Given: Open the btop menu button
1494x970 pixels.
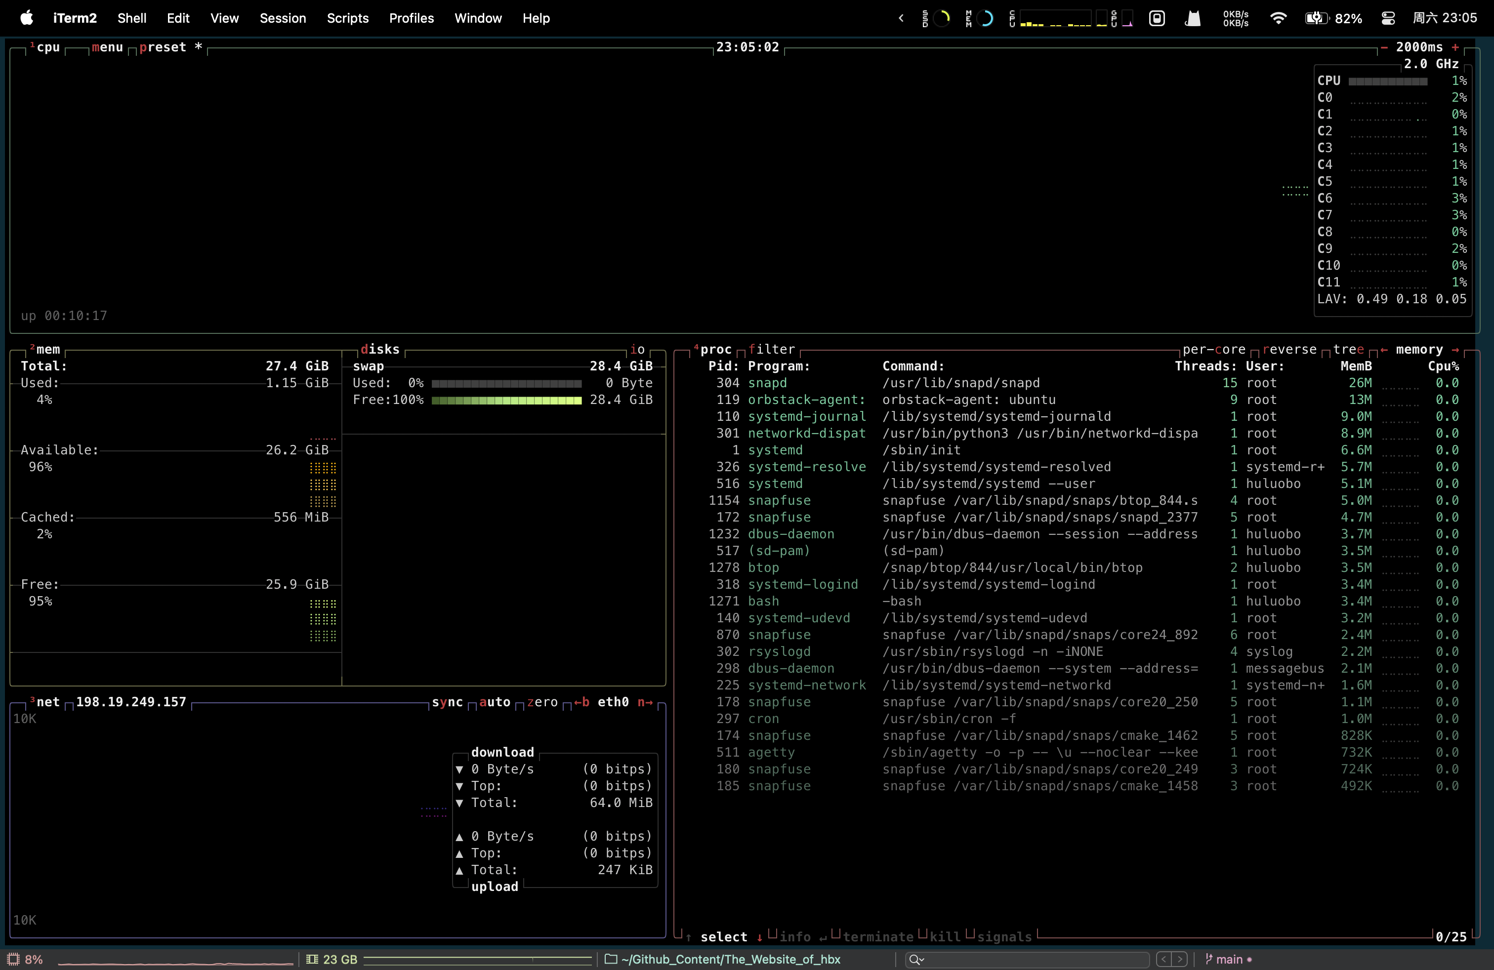Looking at the screenshot, I should coord(107,47).
